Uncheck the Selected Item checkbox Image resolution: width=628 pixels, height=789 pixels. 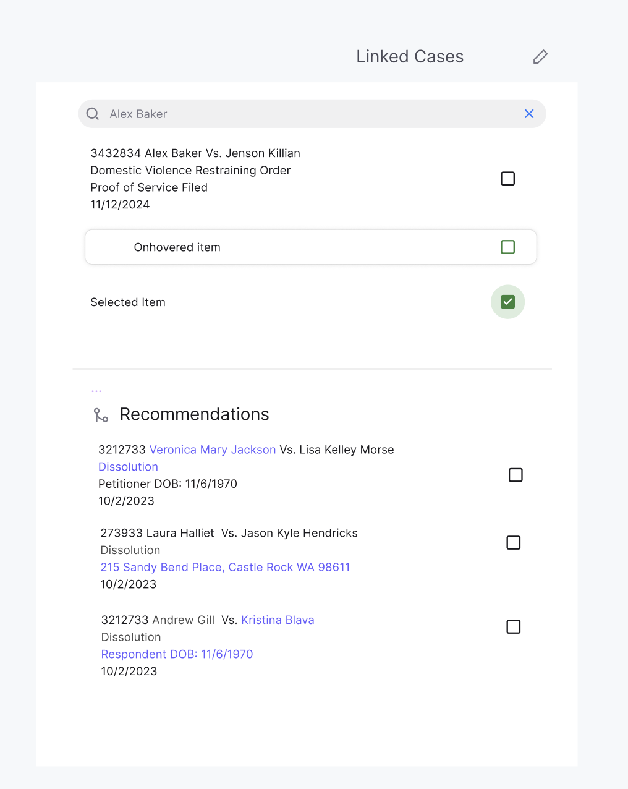coord(507,302)
